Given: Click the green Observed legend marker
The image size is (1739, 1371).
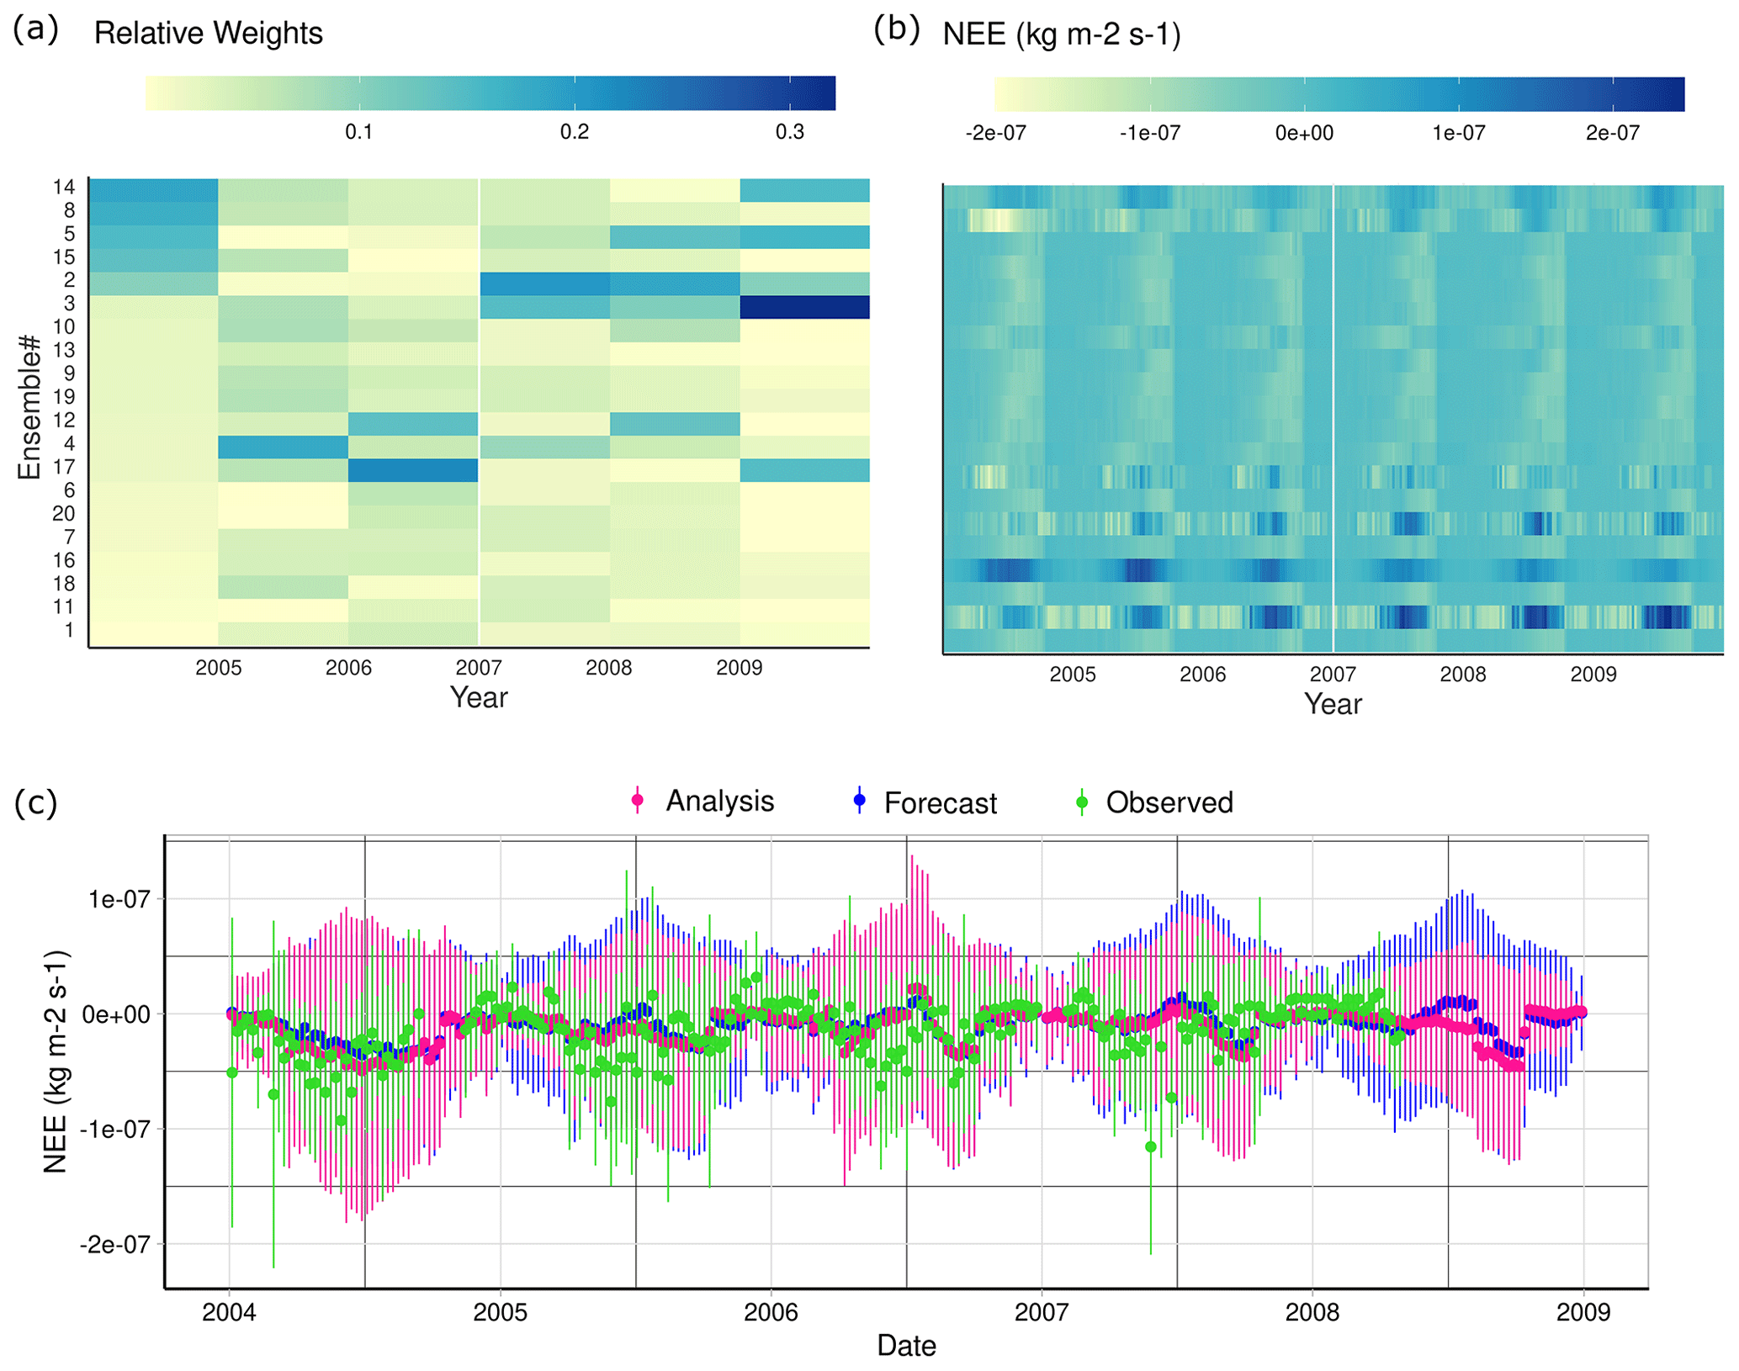Looking at the screenshot, I should (x=1082, y=802).
